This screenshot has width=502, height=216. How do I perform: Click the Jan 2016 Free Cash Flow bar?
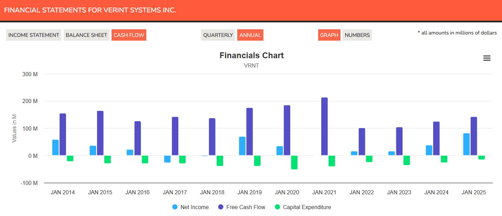click(x=138, y=138)
